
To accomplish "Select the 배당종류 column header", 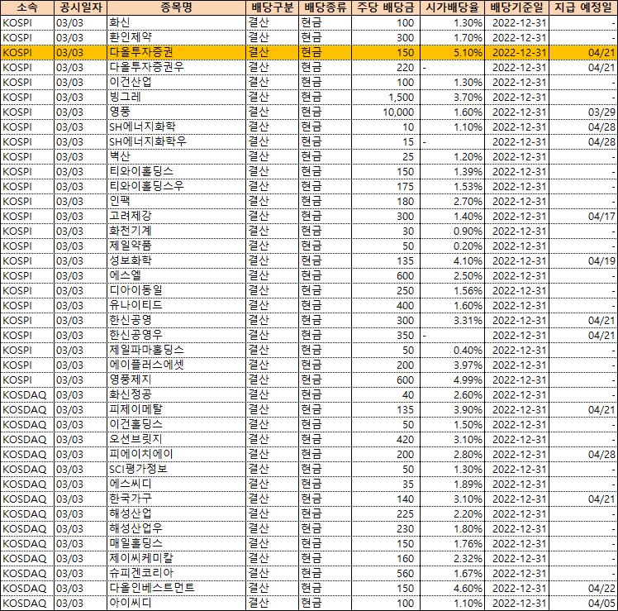I will coord(325,7).
